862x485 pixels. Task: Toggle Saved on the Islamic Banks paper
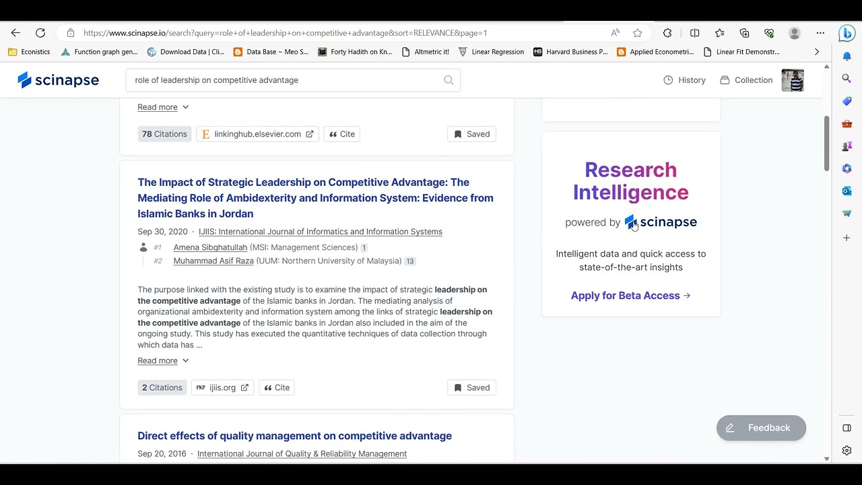click(x=471, y=387)
